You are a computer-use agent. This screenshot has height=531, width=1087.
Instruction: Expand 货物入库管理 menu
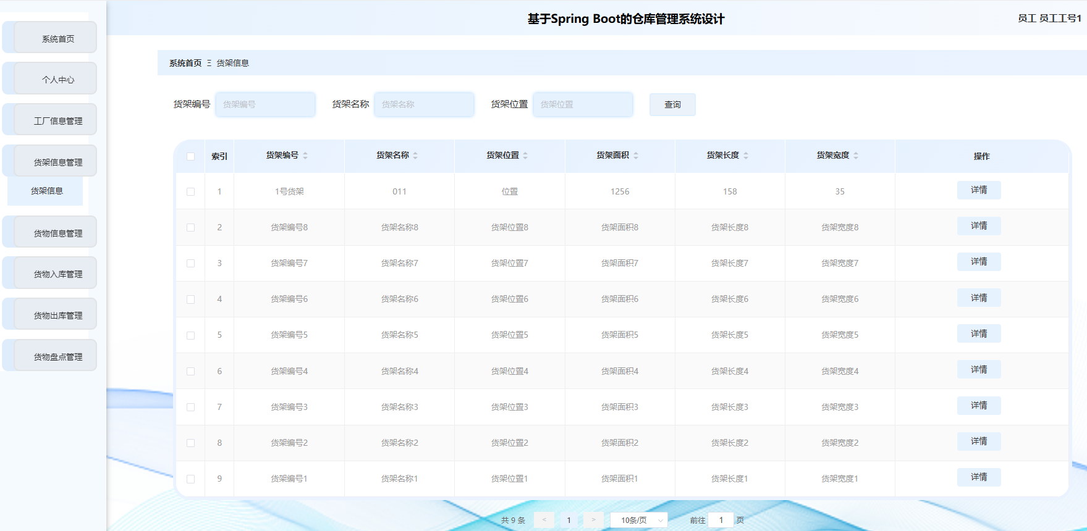tap(56, 273)
